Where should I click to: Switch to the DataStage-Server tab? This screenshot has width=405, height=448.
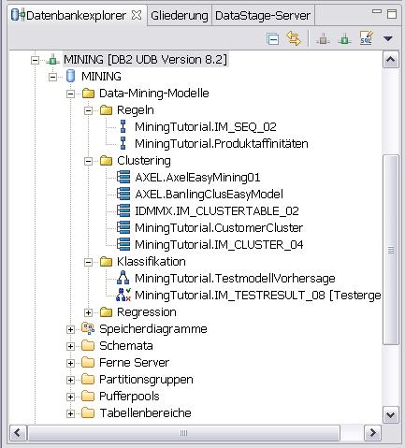[x=263, y=15]
